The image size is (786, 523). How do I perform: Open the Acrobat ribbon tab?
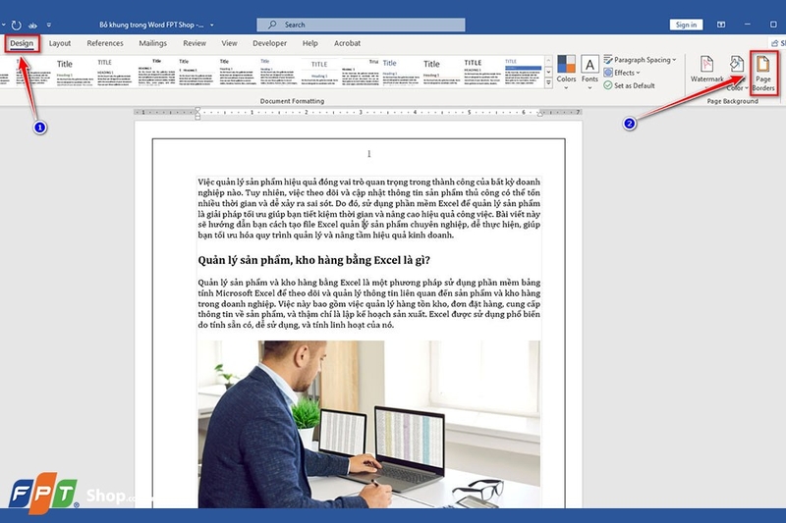click(x=347, y=43)
